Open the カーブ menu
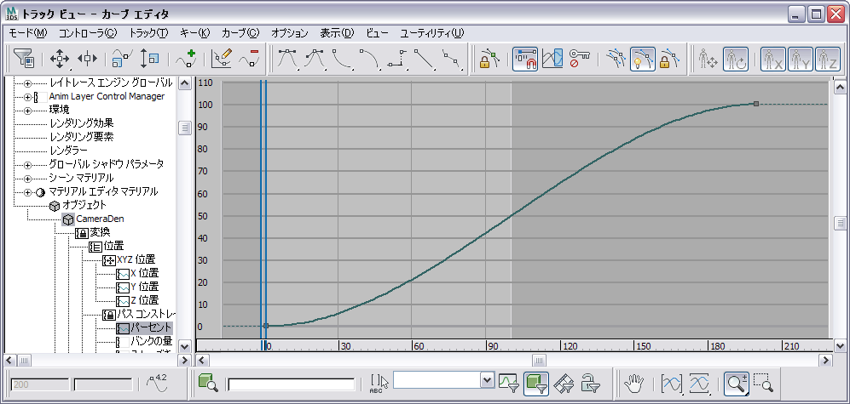Viewport: 850px width, 404px height. (x=240, y=33)
